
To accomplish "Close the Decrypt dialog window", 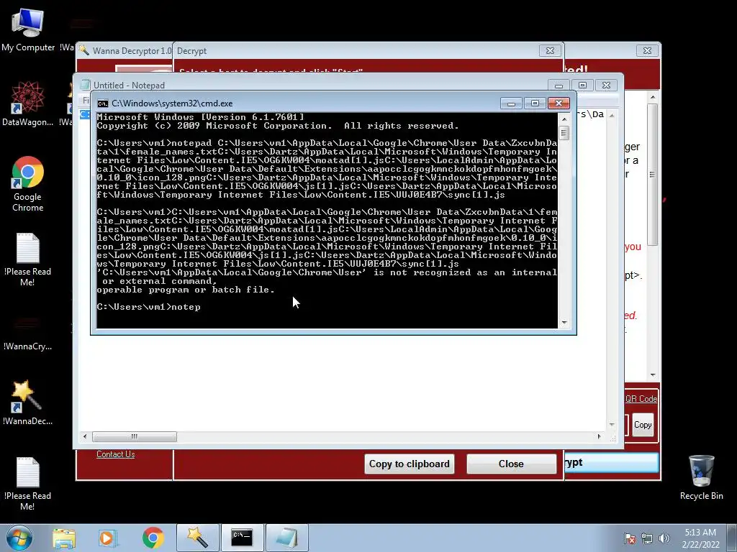I will coord(550,51).
